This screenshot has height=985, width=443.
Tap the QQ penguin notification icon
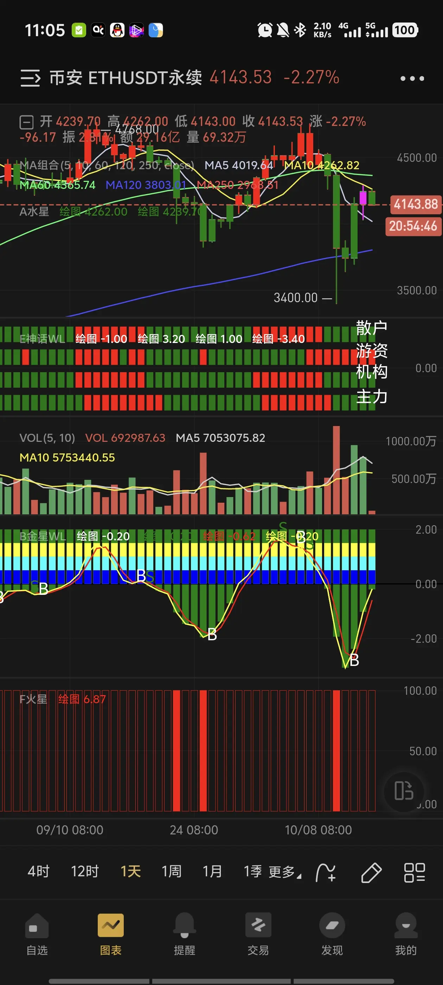(x=117, y=30)
